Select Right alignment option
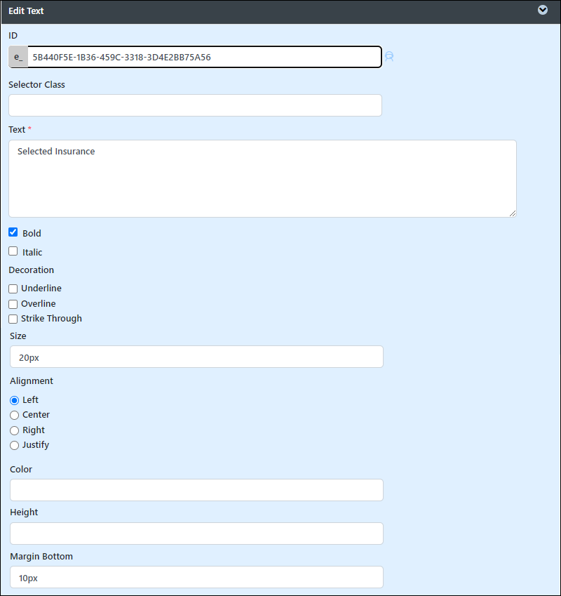 coord(15,430)
